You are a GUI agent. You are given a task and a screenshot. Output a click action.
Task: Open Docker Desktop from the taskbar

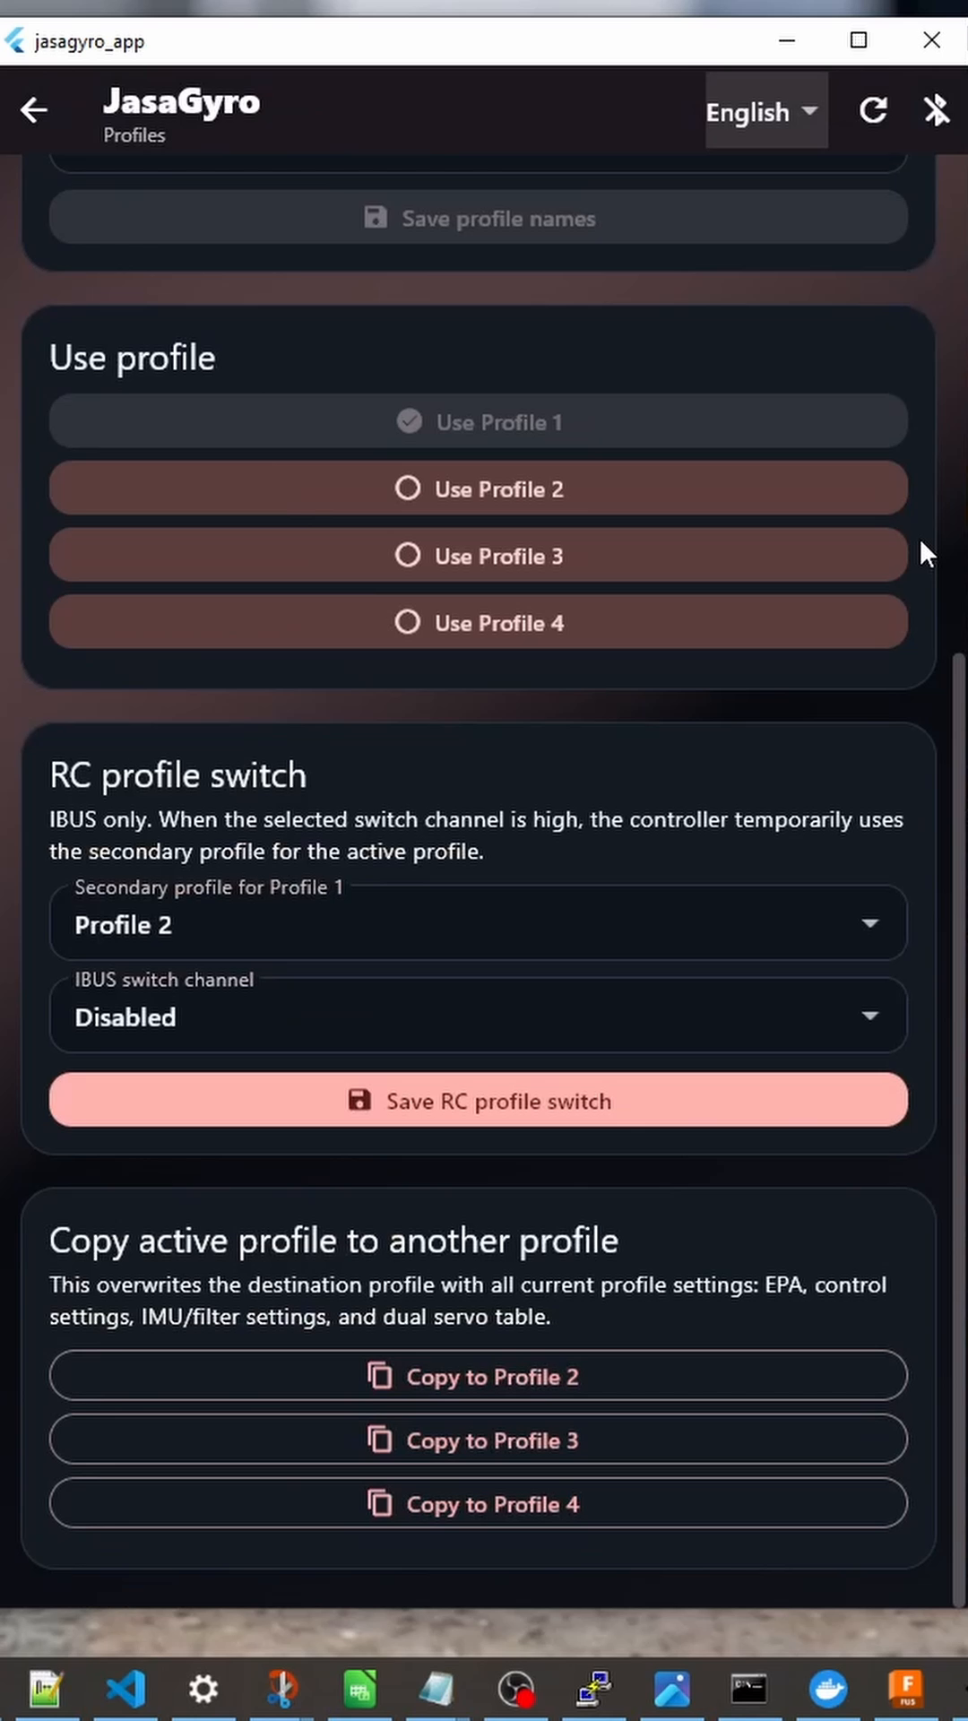coord(827,1690)
